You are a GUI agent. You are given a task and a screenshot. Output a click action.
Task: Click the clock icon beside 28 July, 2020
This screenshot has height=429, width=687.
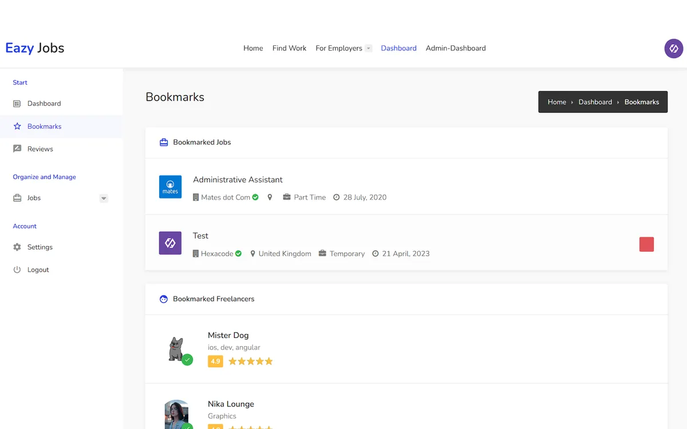coord(337,197)
